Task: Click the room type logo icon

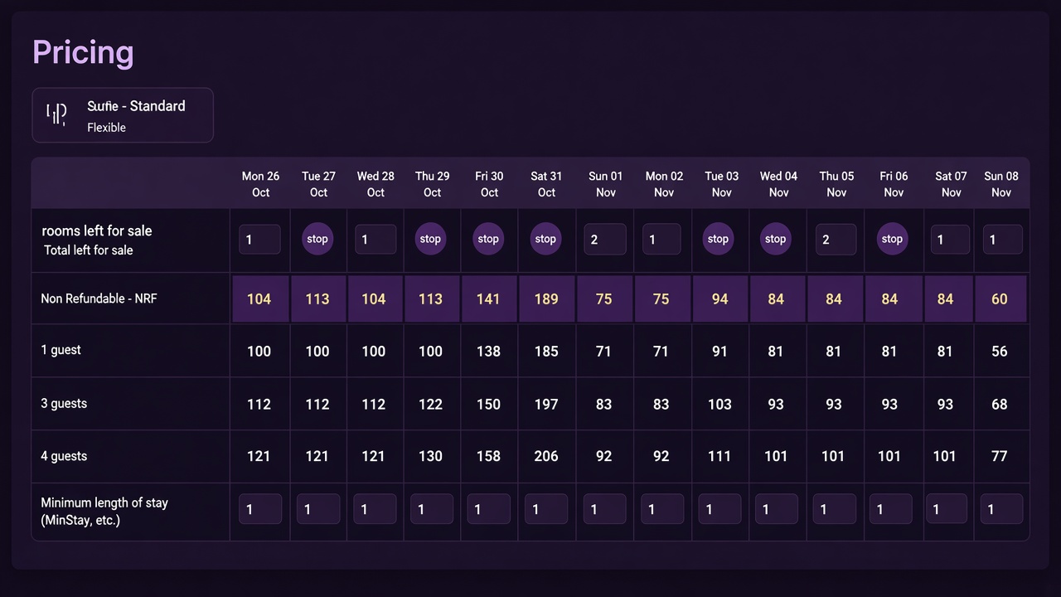Action: click(x=56, y=114)
